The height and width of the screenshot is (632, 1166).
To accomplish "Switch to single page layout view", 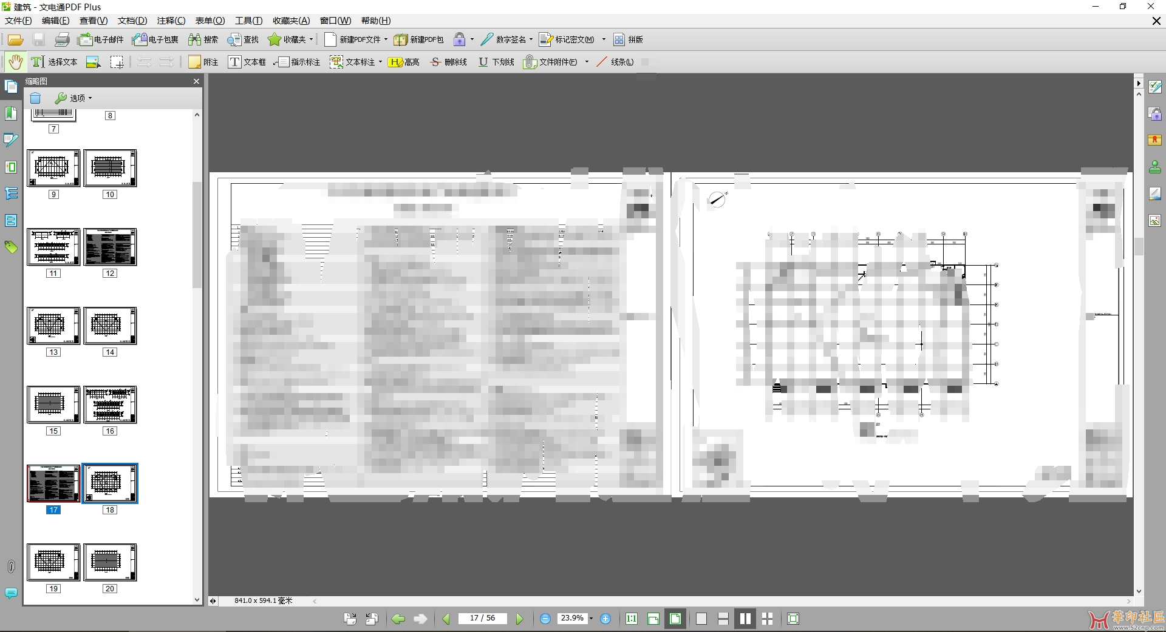I will point(701,619).
